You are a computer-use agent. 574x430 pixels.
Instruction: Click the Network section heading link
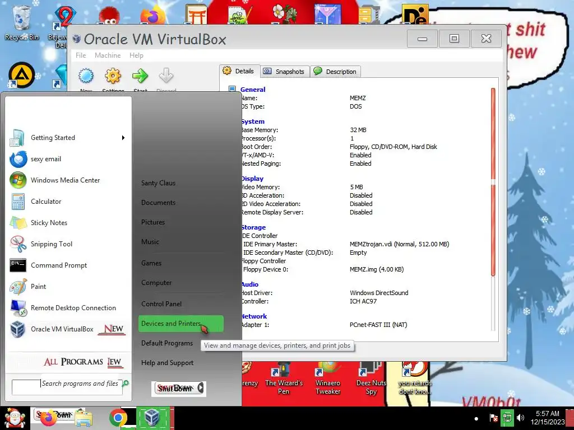click(x=254, y=316)
